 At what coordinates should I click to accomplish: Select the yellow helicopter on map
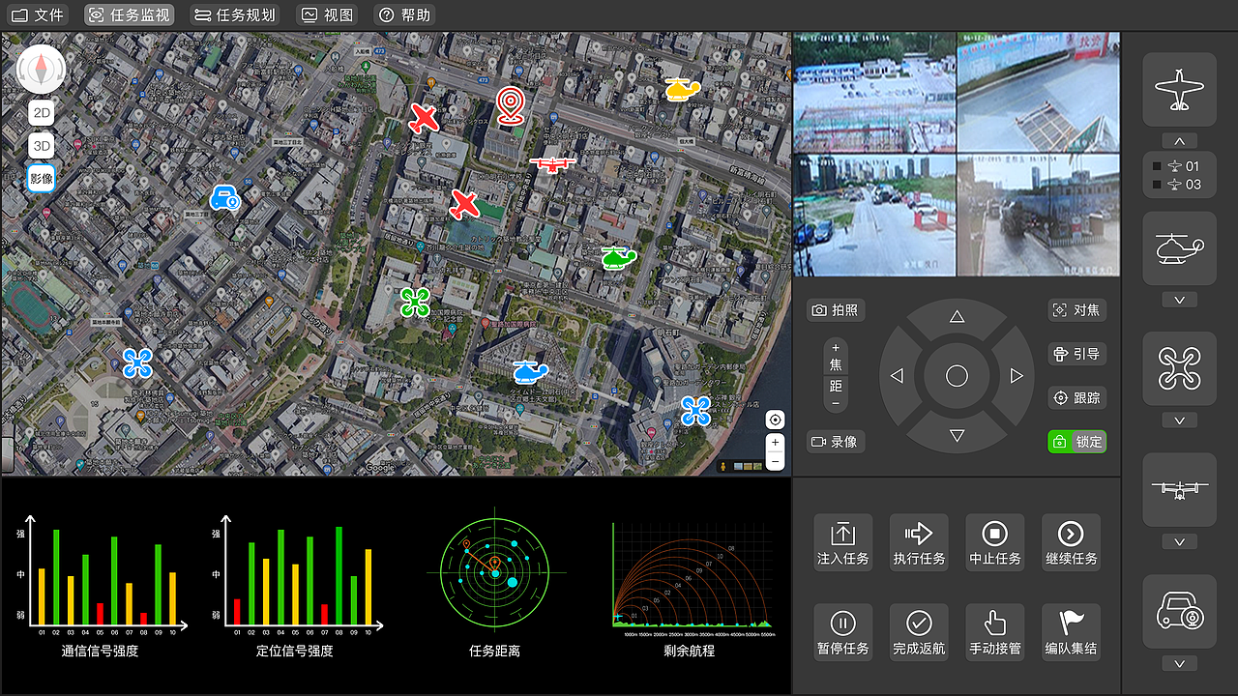pos(682,90)
